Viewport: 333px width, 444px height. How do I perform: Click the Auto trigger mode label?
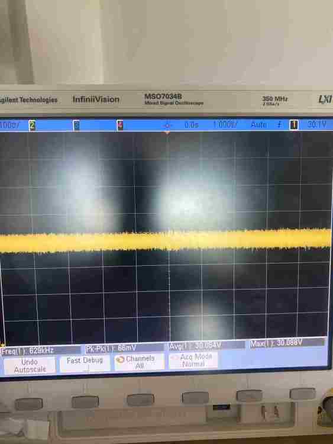point(258,124)
